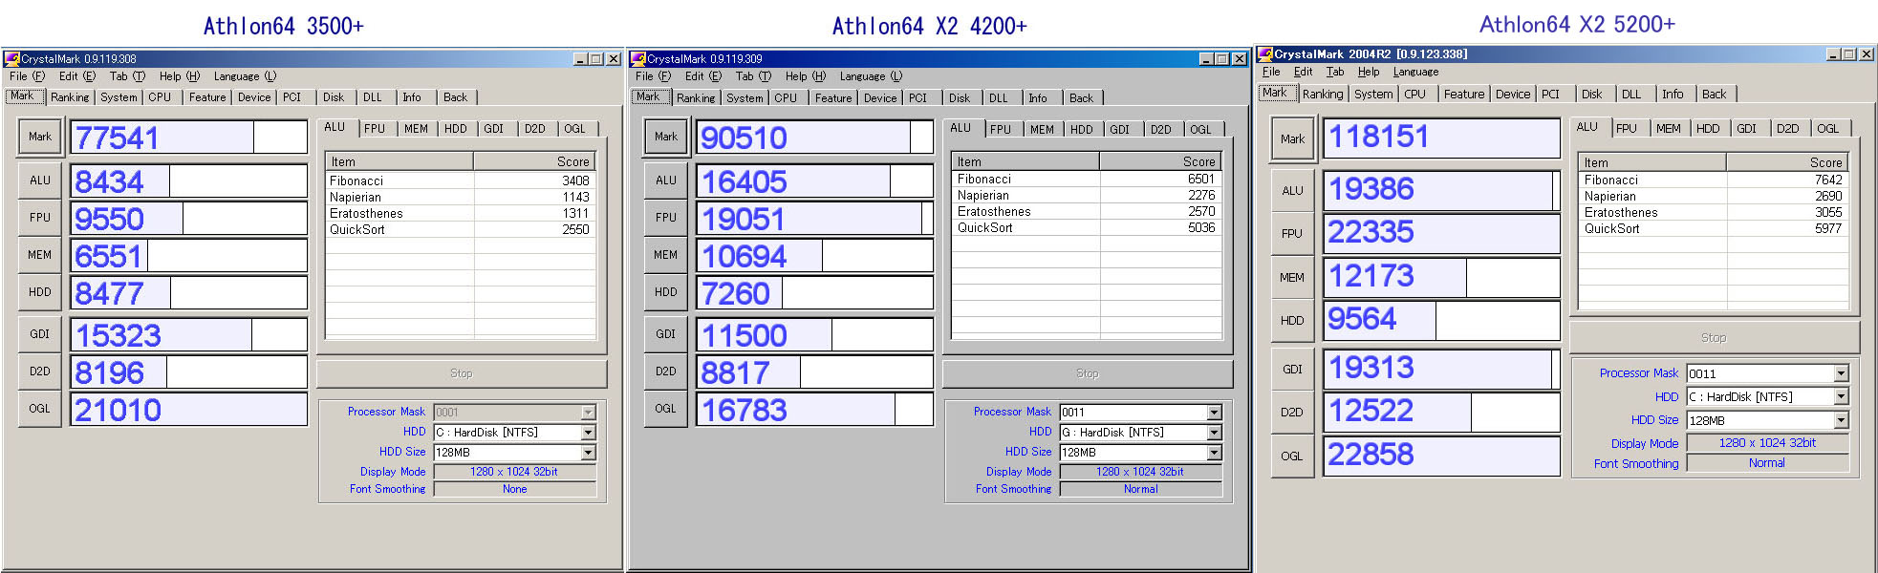Switch to Info tab in the X2 4200+ window
This screenshot has height=573, width=1878.
tap(1038, 98)
